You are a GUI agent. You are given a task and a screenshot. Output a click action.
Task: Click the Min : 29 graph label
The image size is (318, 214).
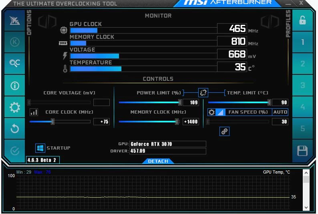tap(24, 172)
